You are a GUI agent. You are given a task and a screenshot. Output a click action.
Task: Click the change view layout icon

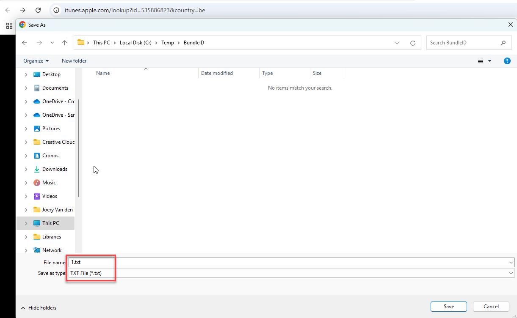[481, 61]
